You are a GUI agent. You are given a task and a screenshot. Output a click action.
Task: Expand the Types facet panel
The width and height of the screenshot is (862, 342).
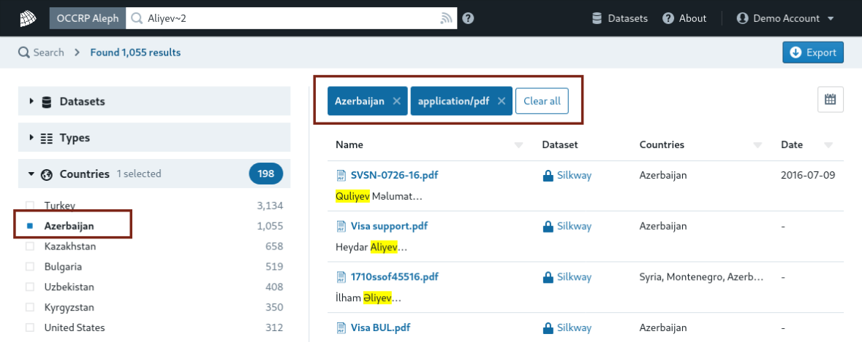pyautogui.click(x=154, y=138)
